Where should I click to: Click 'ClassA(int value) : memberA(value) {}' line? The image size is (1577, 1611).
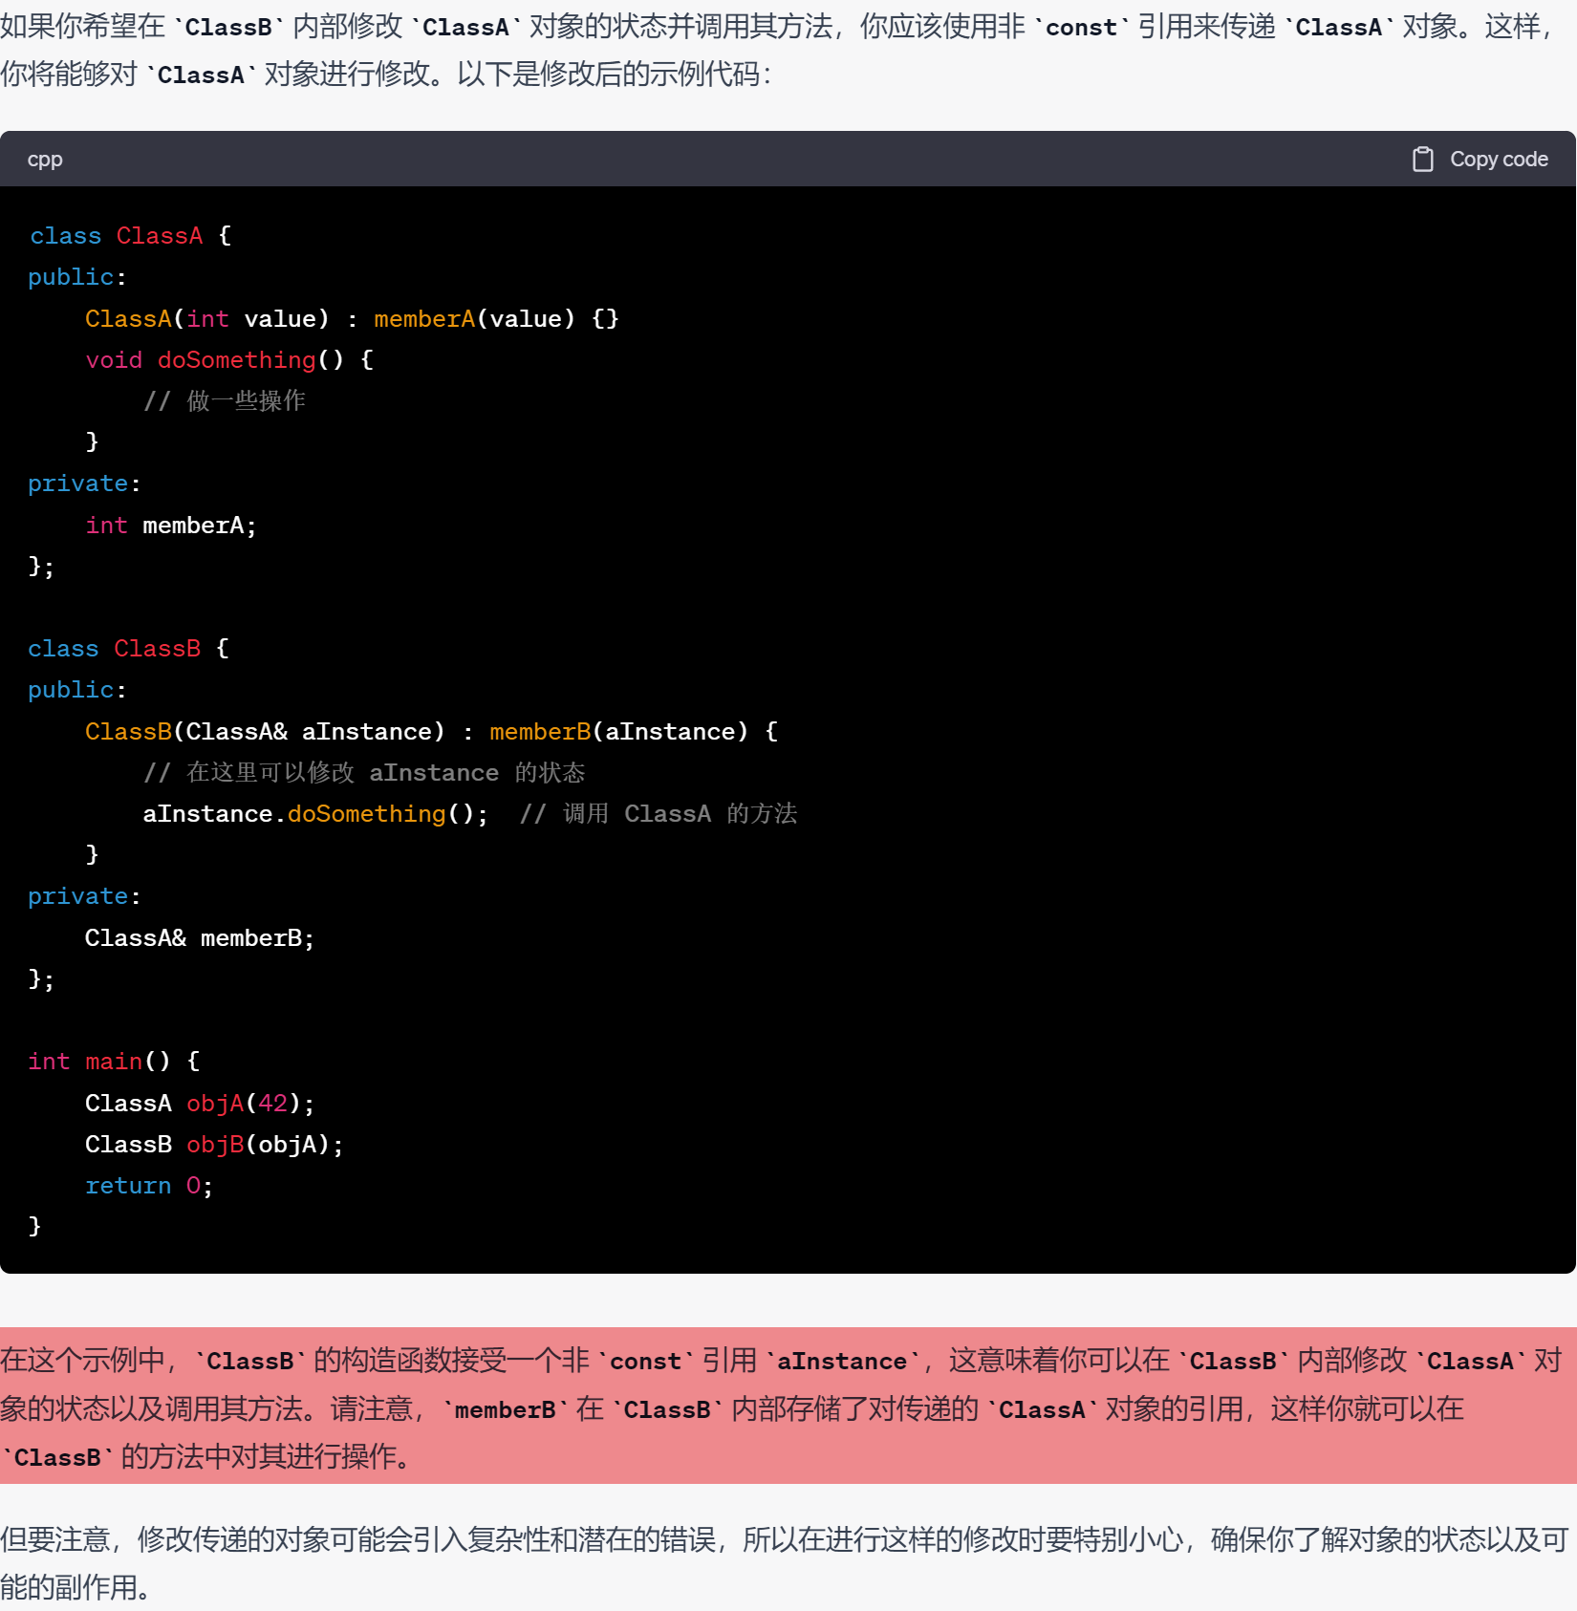[352, 319]
